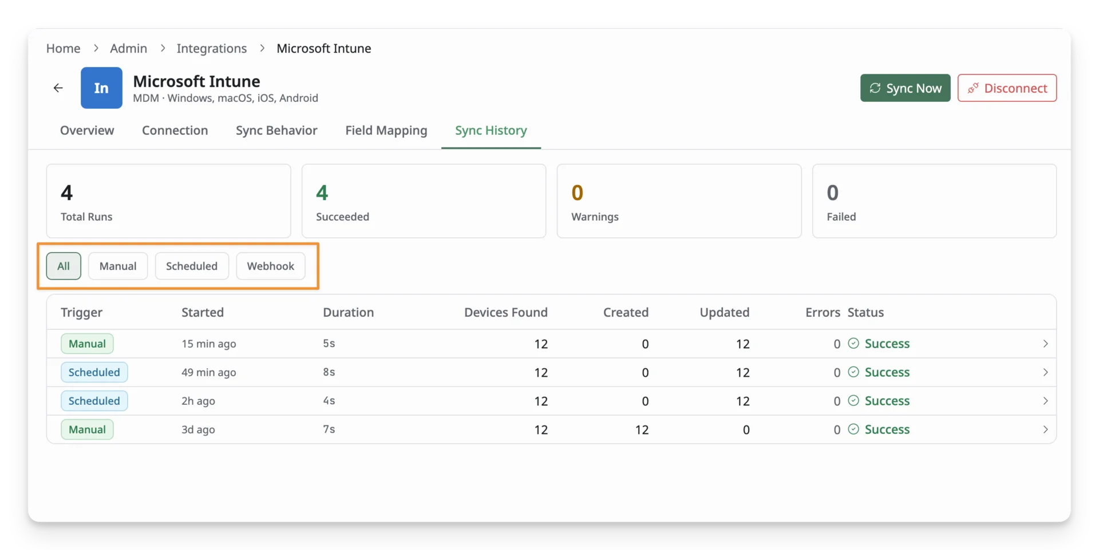Click the Succeeded summary card
The height and width of the screenshot is (550, 1099).
(424, 201)
